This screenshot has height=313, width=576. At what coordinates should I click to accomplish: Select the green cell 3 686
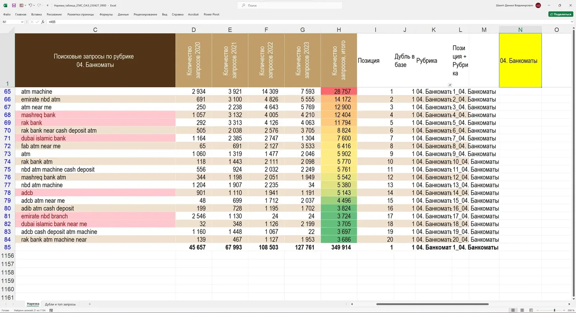point(339,240)
